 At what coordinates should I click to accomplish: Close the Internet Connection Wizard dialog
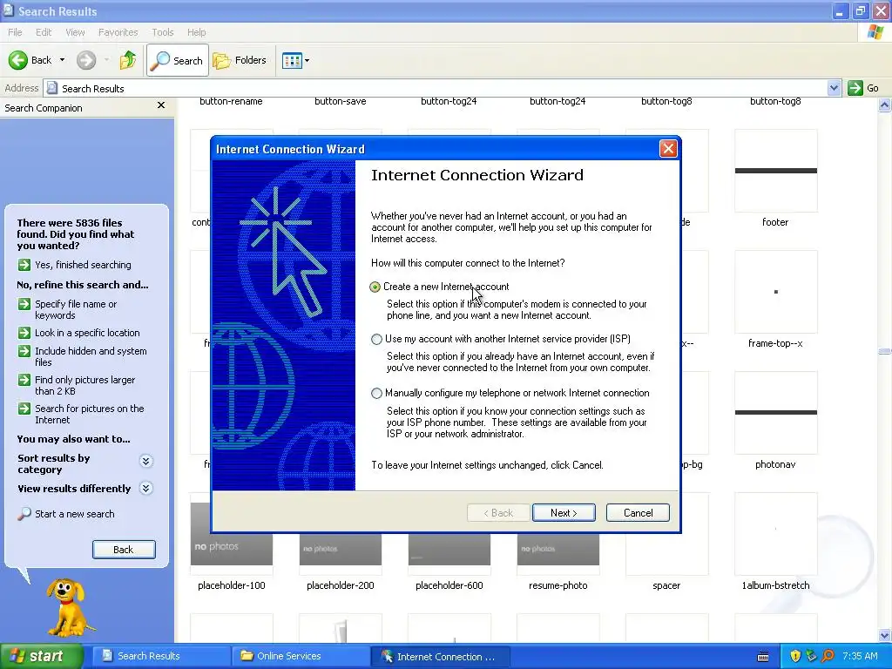[668, 149]
